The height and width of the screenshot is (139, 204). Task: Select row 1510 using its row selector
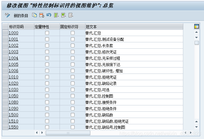click(5, 121)
